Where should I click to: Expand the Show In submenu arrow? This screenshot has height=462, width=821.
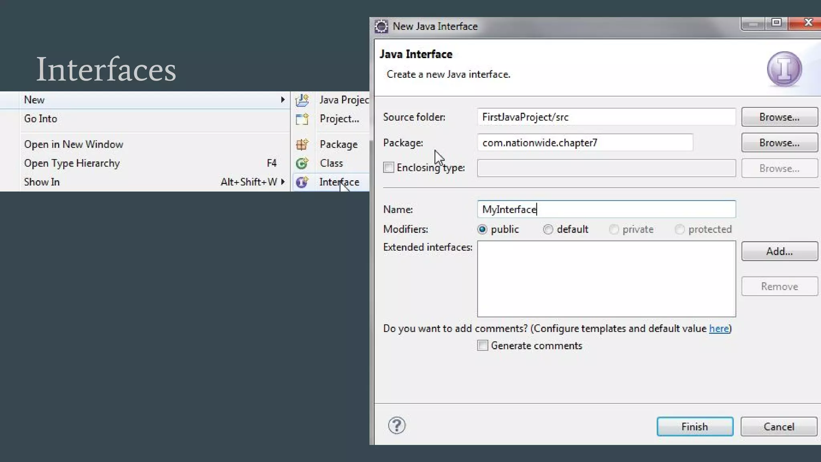pyautogui.click(x=283, y=182)
